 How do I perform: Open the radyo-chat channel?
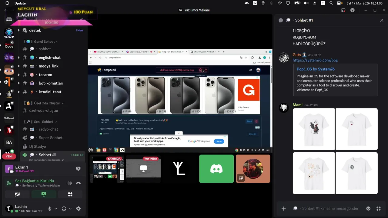[x=53, y=129]
